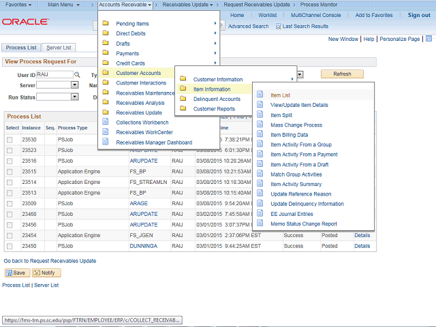
Task: Click the Delinquent Accounts folder icon
Action: pyautogui.click(x=183, y=99)
